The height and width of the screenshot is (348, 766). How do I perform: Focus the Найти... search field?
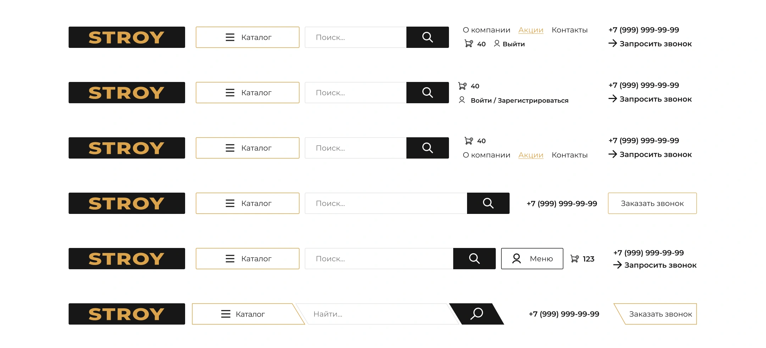coord(376,314)
